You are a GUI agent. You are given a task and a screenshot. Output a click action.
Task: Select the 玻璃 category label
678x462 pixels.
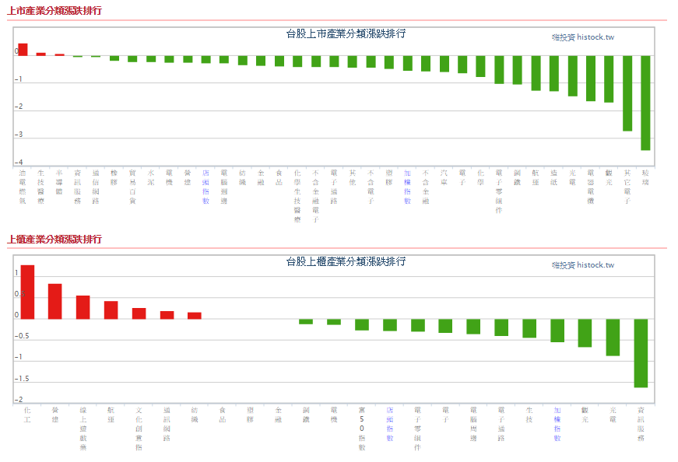(x=645, y=177)
